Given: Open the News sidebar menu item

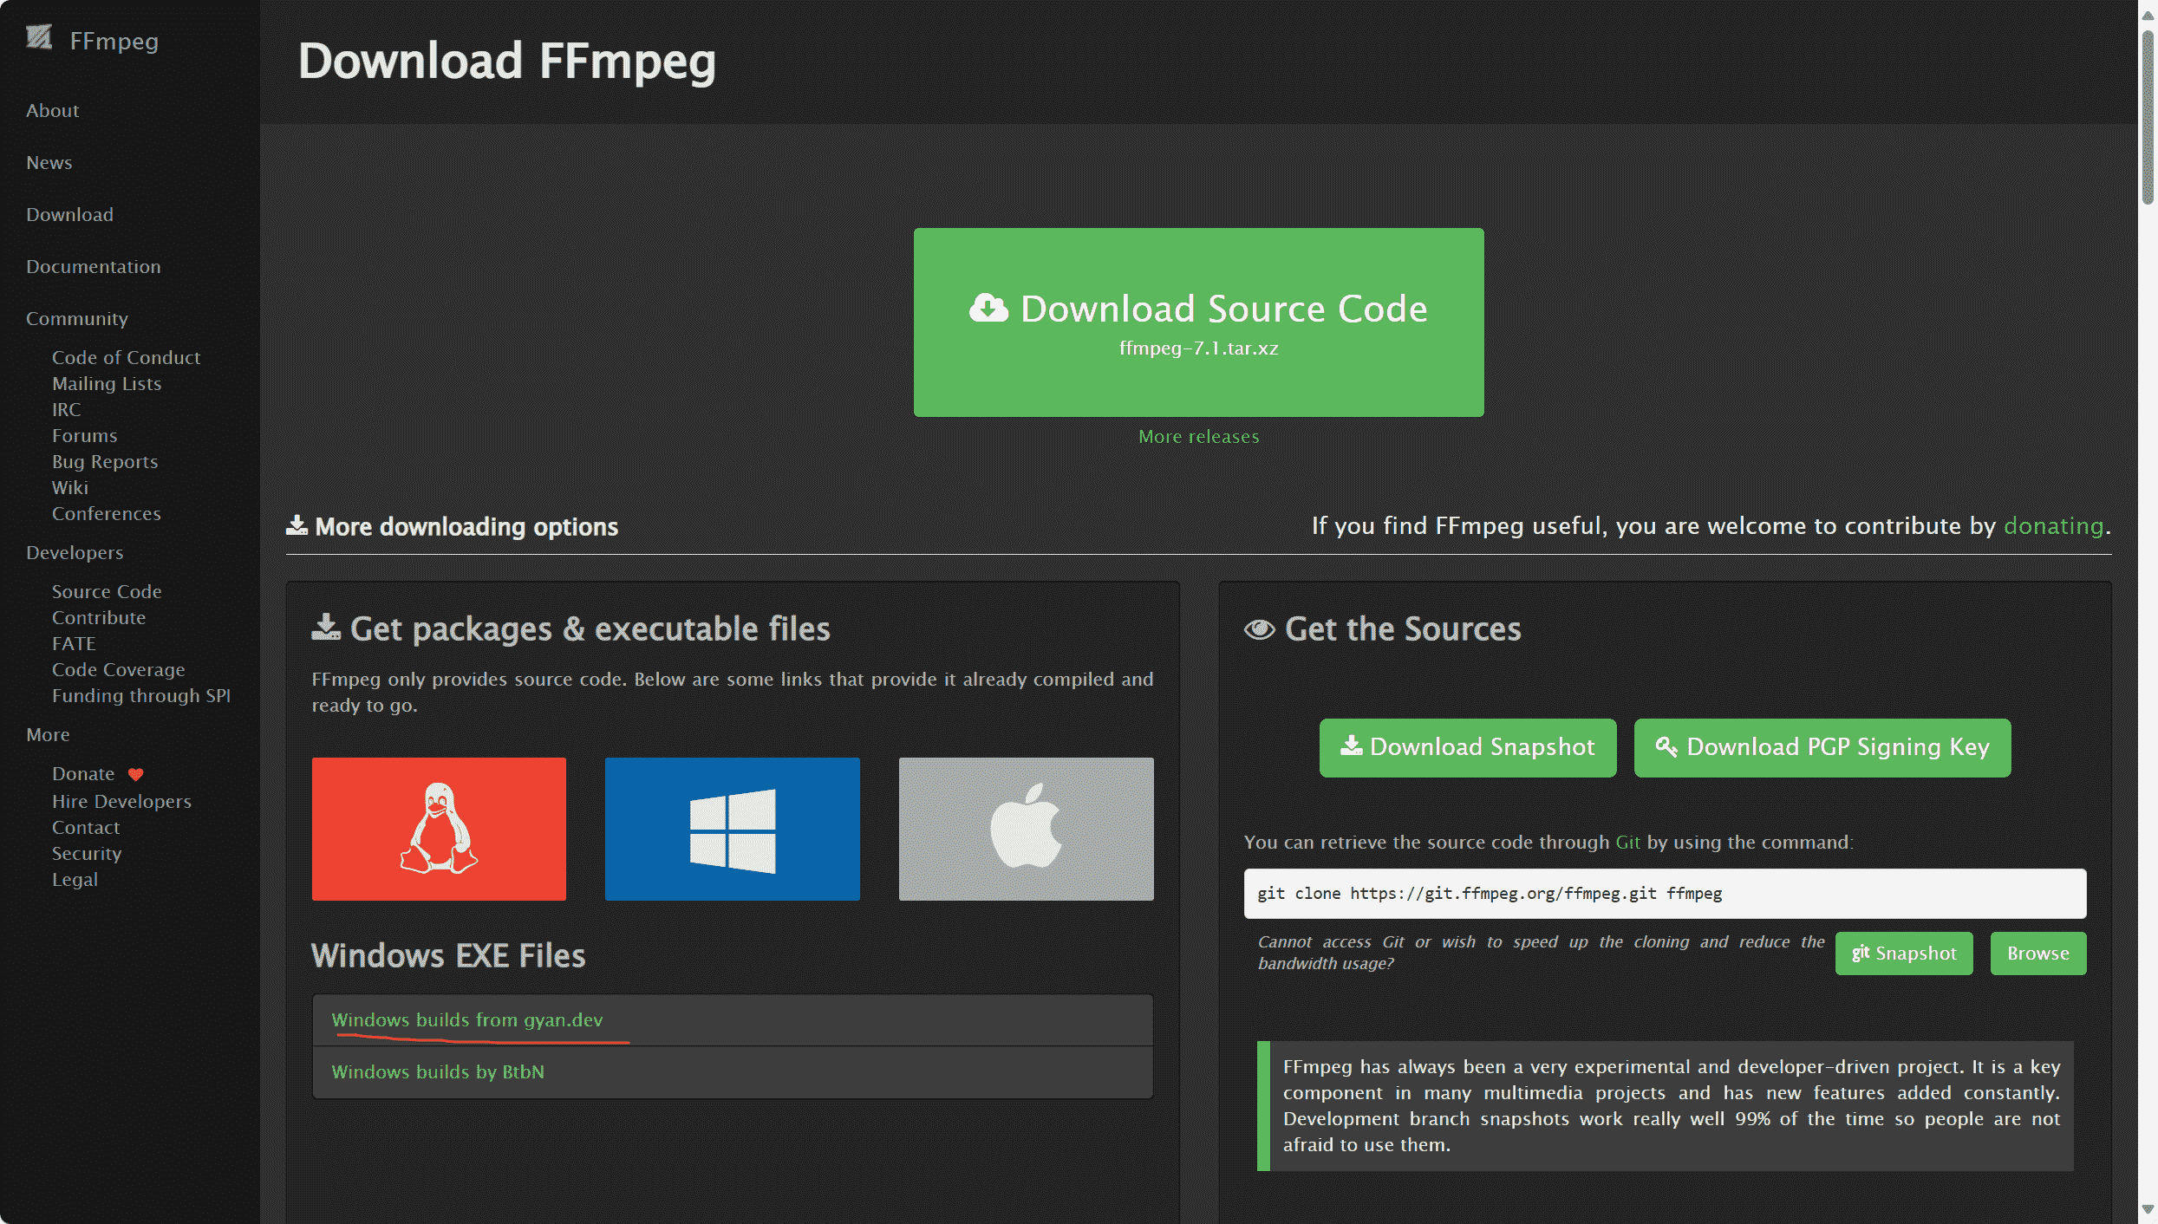Looking at the screenshot, I should (49, 163).
